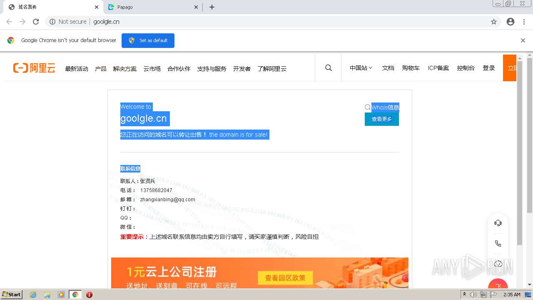
Task: Open the site search magnifier icon
Action: (329, 67)
